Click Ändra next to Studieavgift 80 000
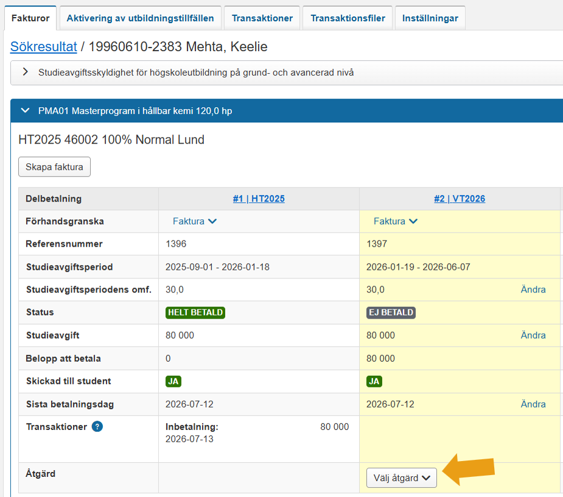Image resolution: width=563 pixels, height=497 pixels. click(x=533, y=335)
